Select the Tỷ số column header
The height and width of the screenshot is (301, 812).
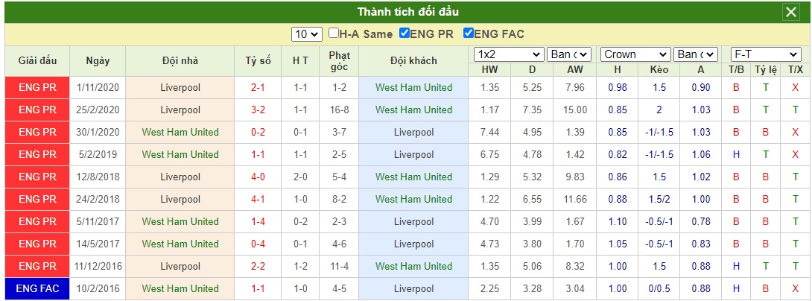pos(258,60)
